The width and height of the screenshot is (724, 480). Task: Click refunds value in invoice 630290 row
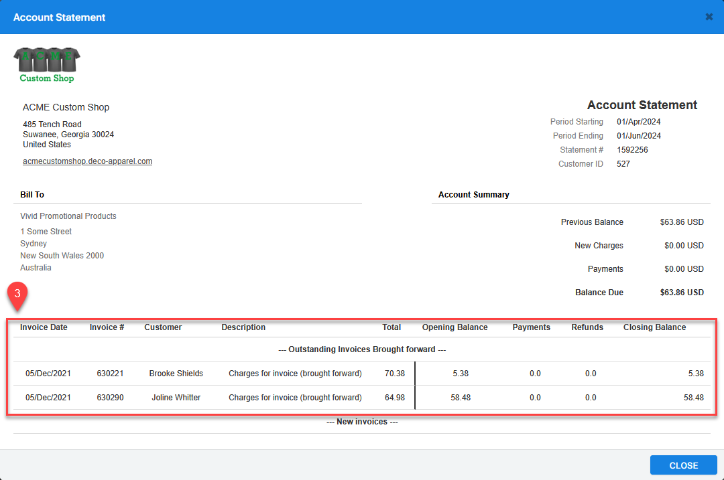(591, 398)
